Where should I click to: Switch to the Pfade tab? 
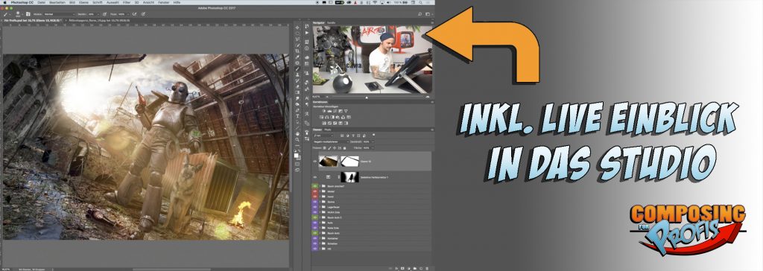point(328,130)
